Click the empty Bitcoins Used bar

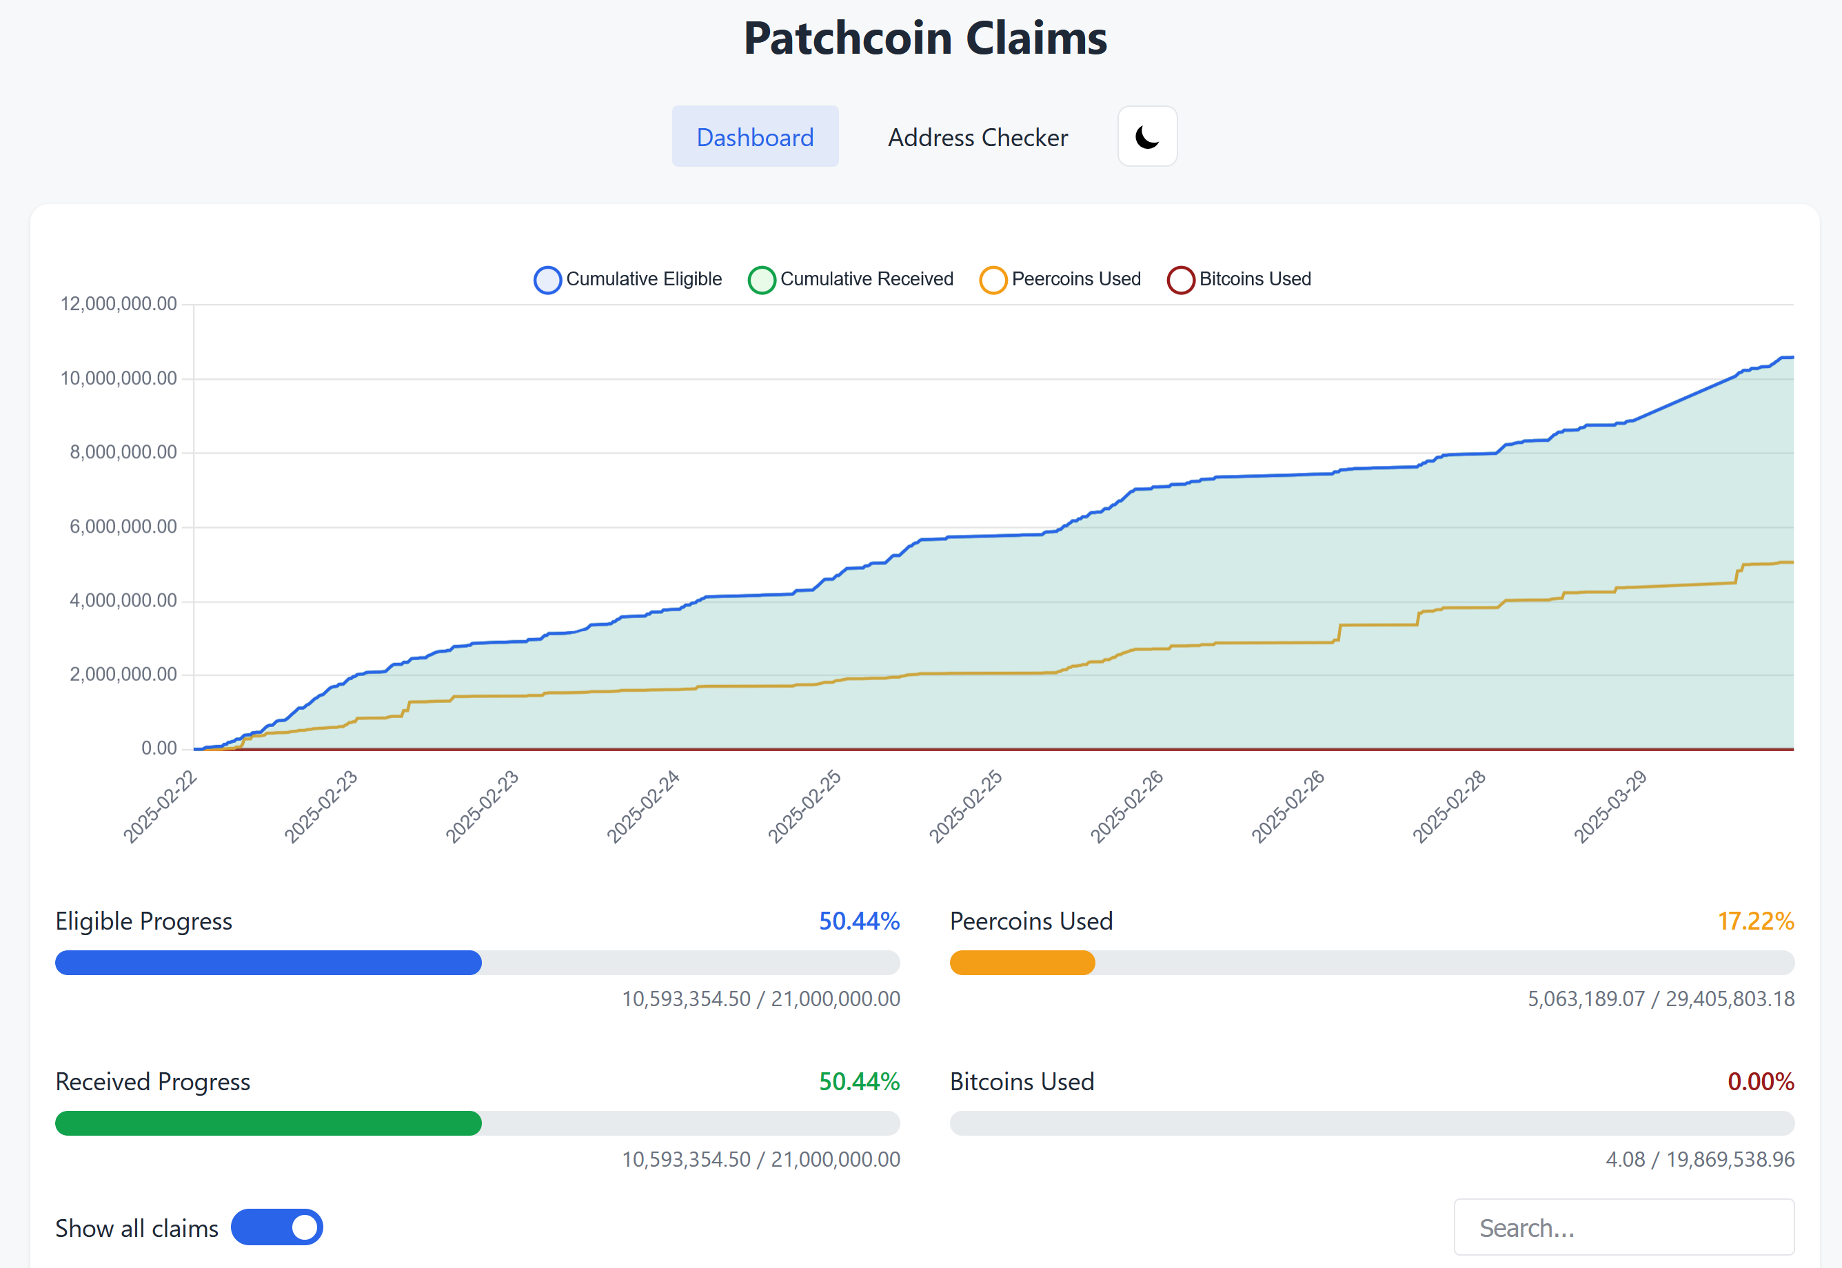pos(1372,1123)
